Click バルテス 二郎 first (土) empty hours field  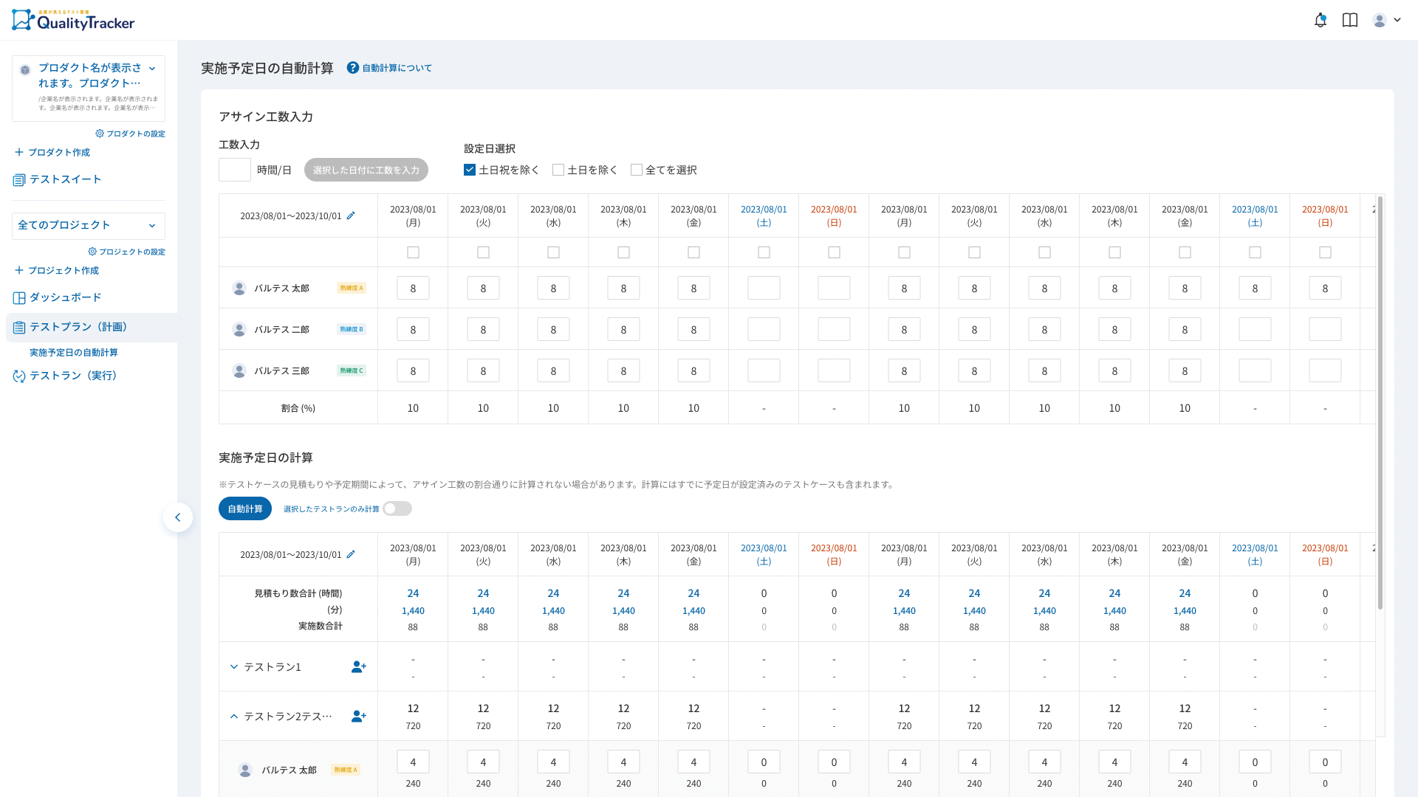pos(764,329)
